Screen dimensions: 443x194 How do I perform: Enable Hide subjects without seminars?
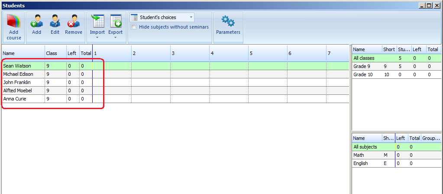click(134, 27)
